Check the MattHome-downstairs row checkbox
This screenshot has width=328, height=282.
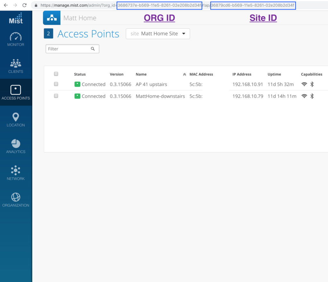coord(56,96)
